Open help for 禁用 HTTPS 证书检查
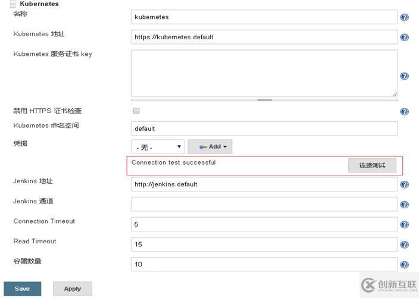 (x=404, y=111)
